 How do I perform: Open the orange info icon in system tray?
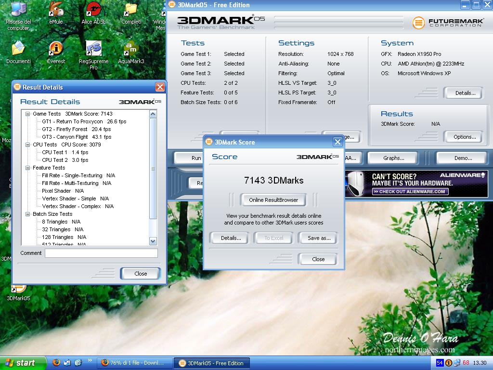point(449,363)
